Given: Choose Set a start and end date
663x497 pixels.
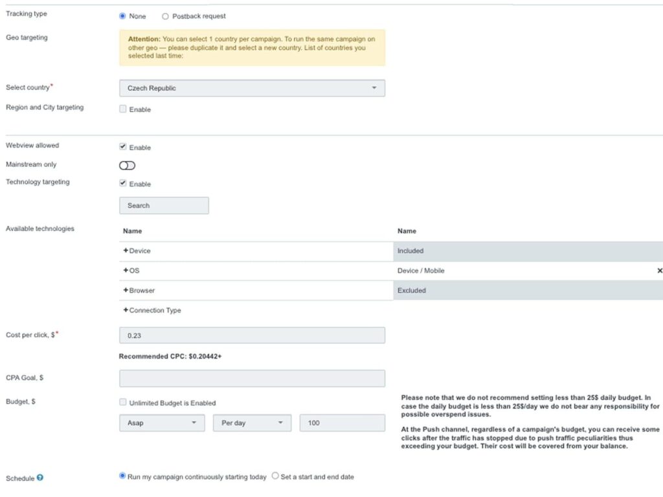Looking at the screenshot, I should point(276,476).
